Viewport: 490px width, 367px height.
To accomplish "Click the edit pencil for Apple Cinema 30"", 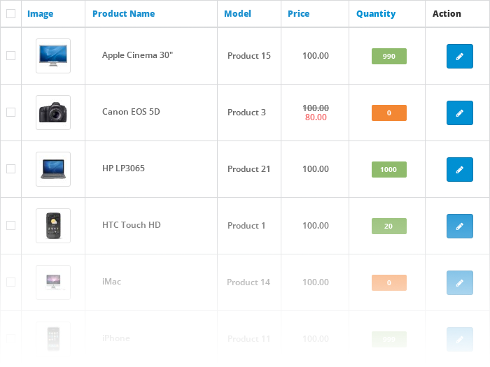I will point(459,56).
